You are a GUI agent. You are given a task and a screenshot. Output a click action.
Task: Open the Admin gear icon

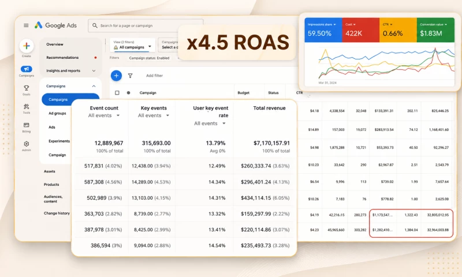pos(26,144)
